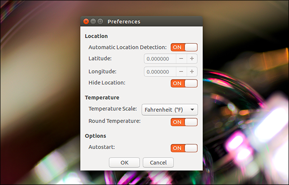
Task: Close the Preferences window
Action: pos(86,21)
